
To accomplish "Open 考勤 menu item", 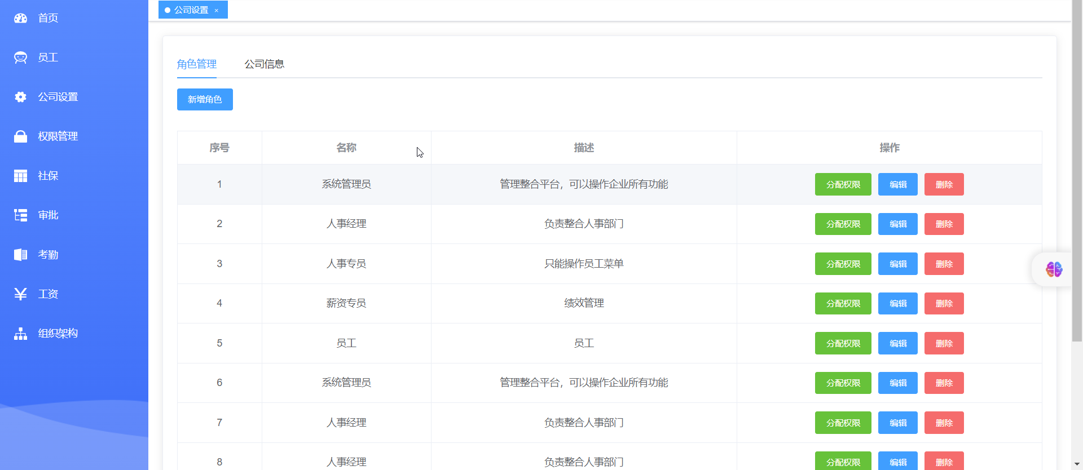I will click(x=48, y=255).
